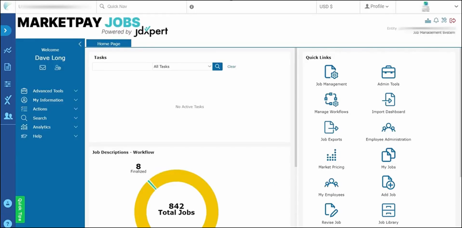Expand the Analytics sidebar section
Screen dimensions: 462x228
pos(49,127)
